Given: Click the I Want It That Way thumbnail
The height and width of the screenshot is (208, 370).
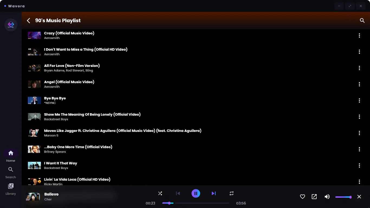Looking at the screenshot, I should pos(34,165).
